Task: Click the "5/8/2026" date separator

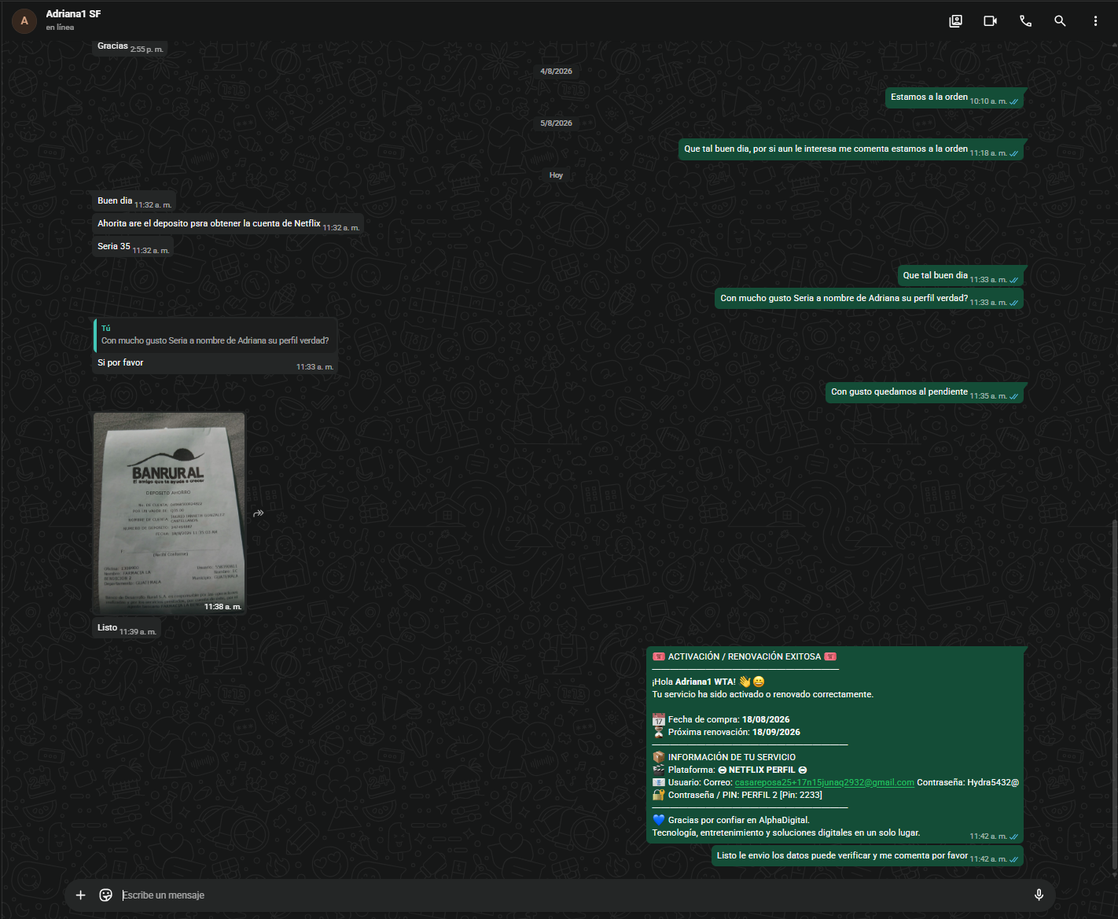Action: 556,123
